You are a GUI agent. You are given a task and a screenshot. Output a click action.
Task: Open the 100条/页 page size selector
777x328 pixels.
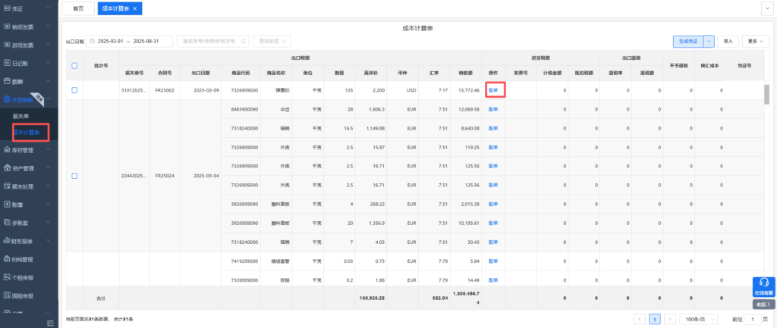coord(700,319)
